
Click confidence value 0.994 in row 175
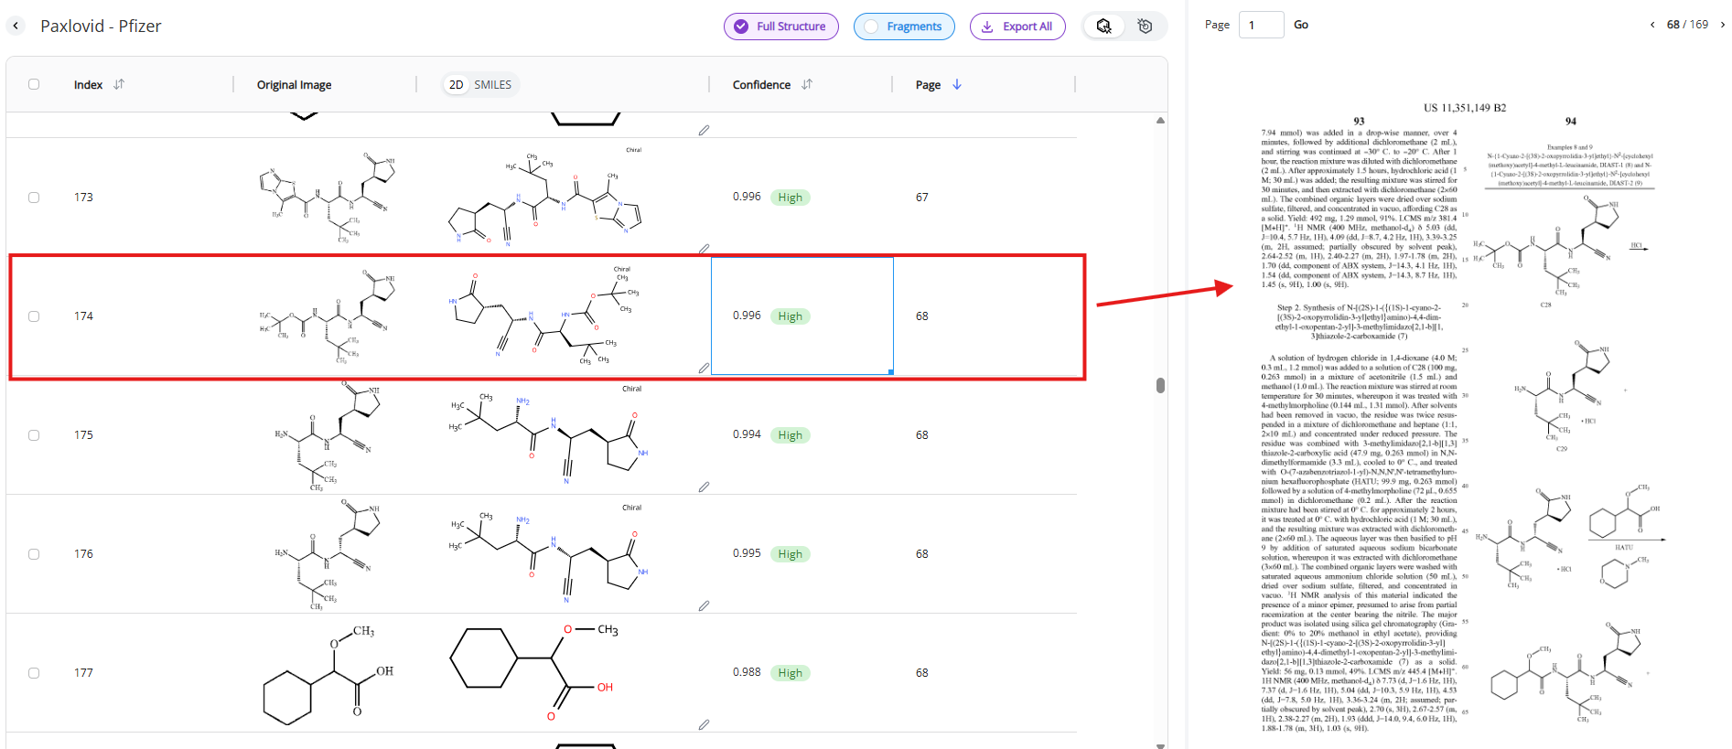tap(747, 434)
